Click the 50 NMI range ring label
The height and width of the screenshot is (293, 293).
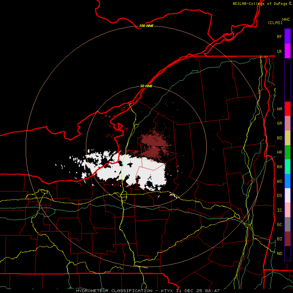click(146, 86)
